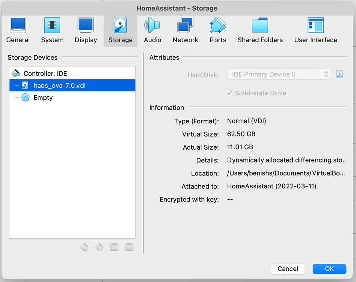Click the remove attachment icon
356x282 pixels.
pos(129,247)
